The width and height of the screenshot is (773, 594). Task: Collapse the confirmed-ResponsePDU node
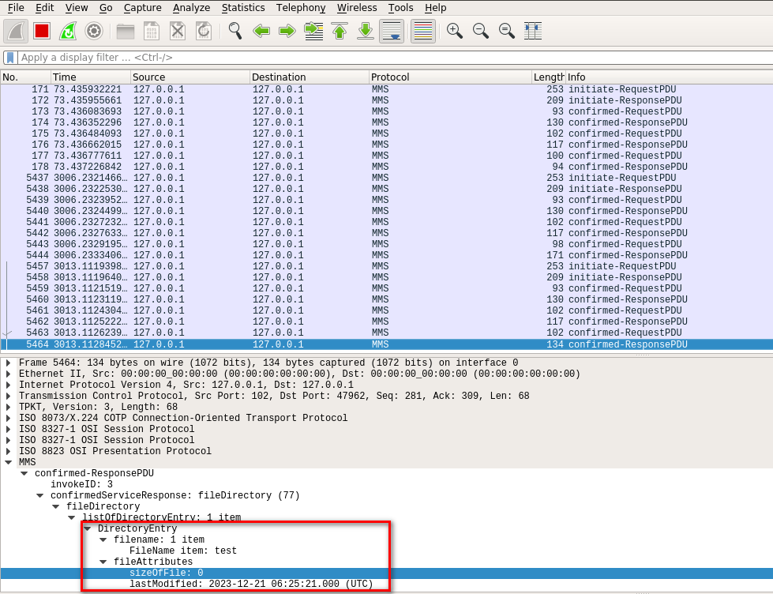[x=24, y=473]
